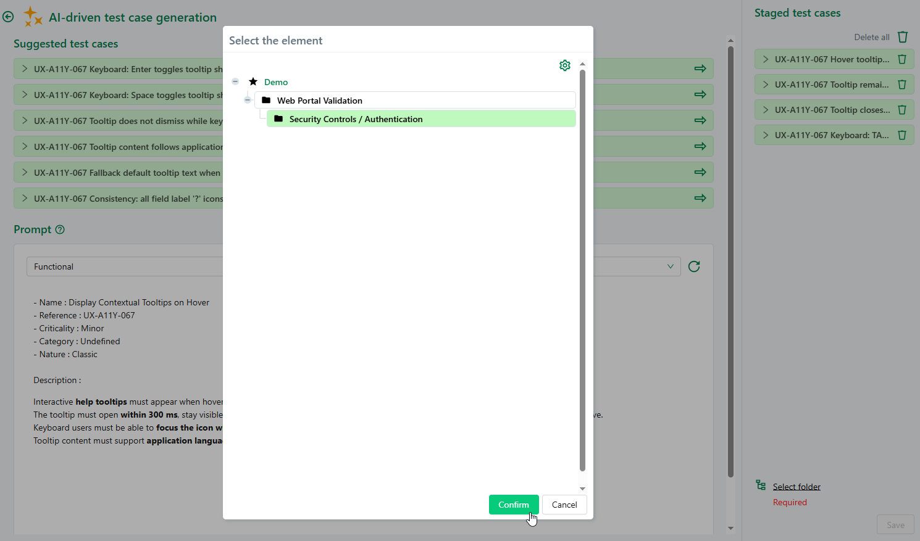
Task: Confirm the element selection
Action: (x=514, y=504)
